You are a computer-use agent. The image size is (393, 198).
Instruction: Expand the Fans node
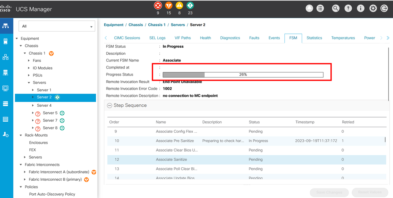pyautogui.click(x=29, y=61)
